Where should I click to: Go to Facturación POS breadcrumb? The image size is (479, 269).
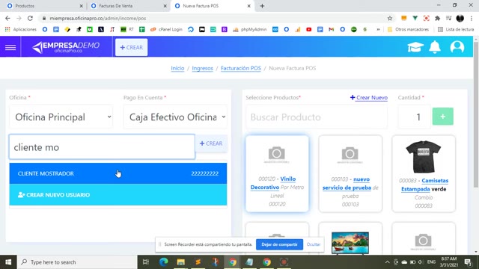pyautogui.click(x=241, y=68)
